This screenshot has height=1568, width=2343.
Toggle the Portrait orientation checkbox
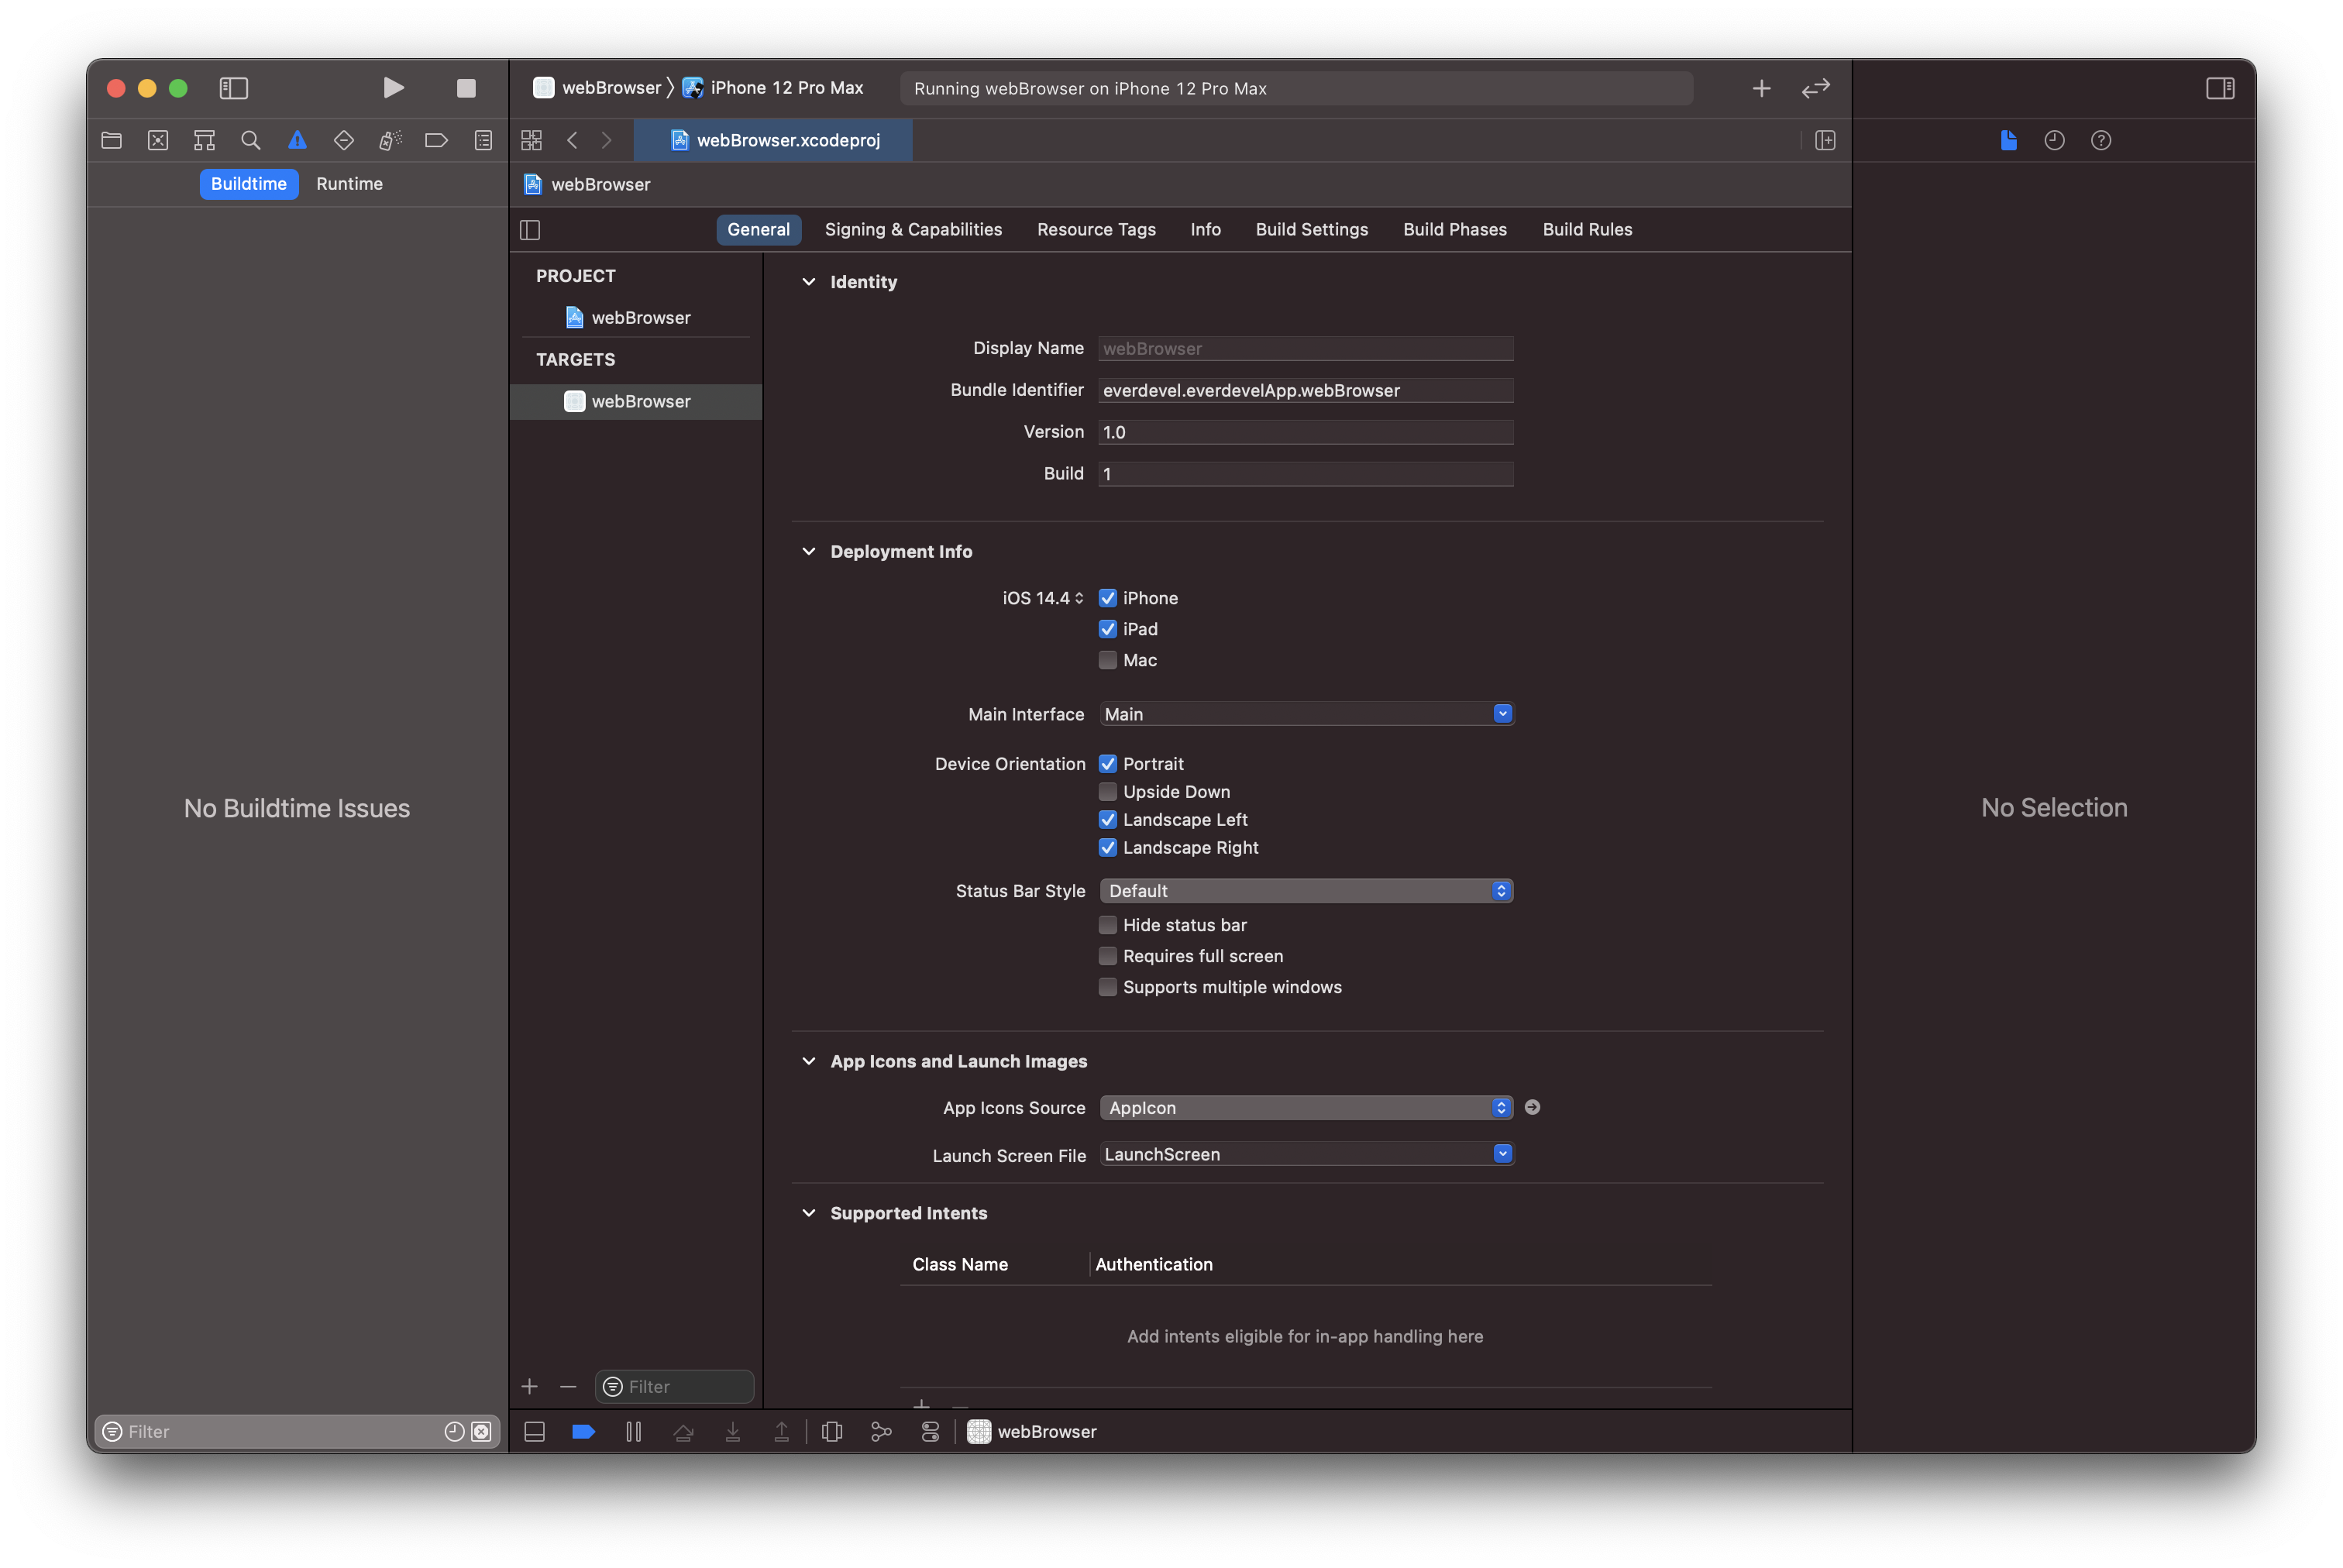[1107, 764]
